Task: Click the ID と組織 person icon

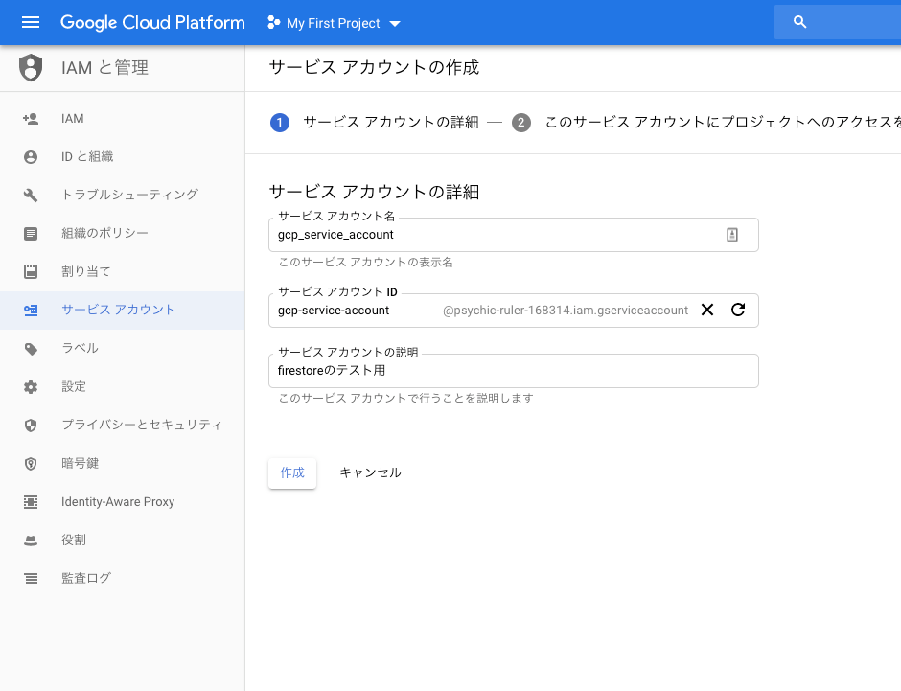Action: [x=31, y=157]
